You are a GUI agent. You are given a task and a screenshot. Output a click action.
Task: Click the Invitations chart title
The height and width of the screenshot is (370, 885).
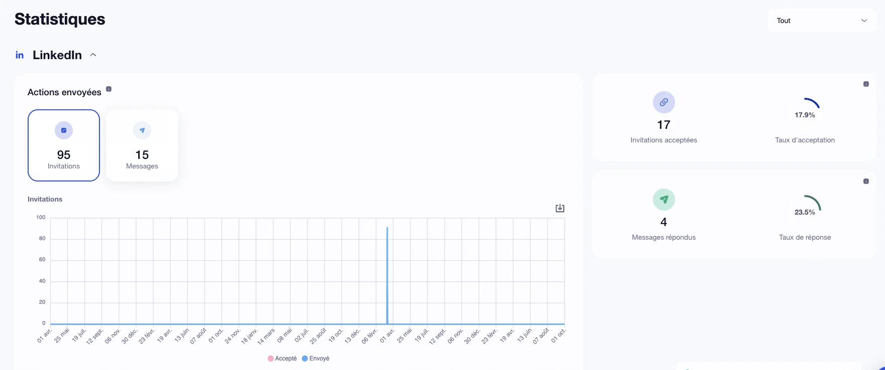[x=45, y=199]
